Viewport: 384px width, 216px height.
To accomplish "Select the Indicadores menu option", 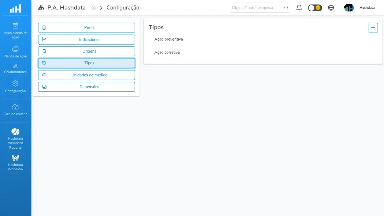I will point(86,39).
